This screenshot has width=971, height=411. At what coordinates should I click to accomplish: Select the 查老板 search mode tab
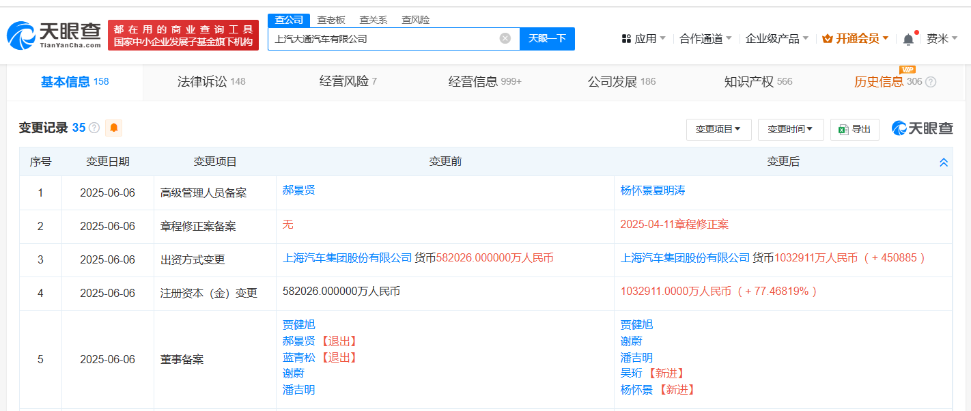coord(331,20)
